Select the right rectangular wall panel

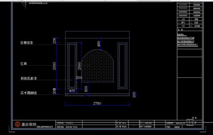pyautogui.click(x=122, y=66)
